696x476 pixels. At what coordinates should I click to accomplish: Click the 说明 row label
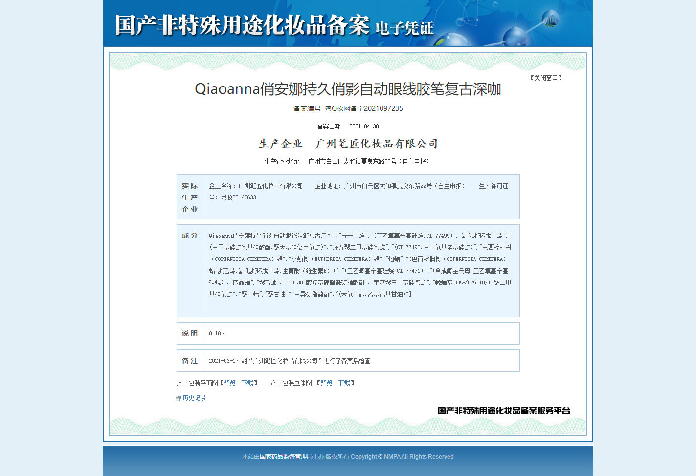pyautogui.click(x=190, y=333)
